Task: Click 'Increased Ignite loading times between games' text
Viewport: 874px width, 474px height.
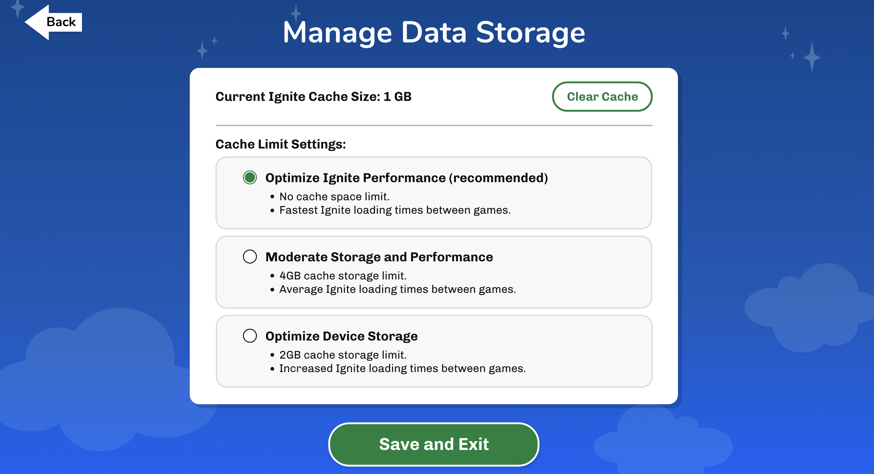Action: [x=402, y=368]
